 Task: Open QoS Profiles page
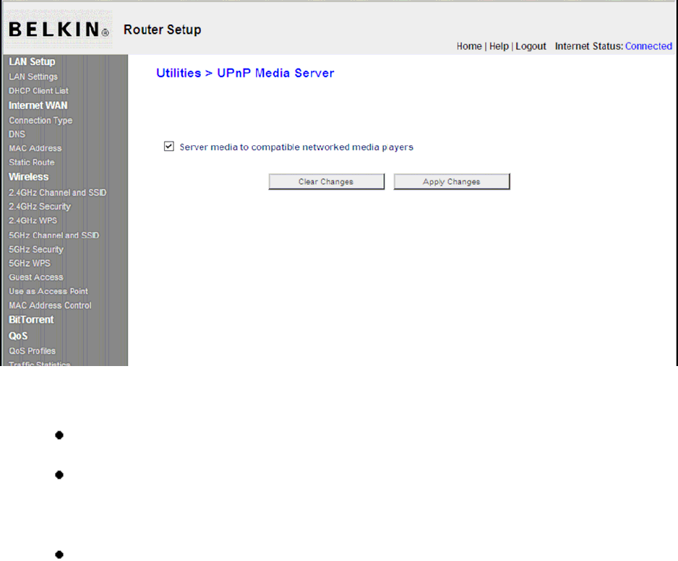(32, 351)
